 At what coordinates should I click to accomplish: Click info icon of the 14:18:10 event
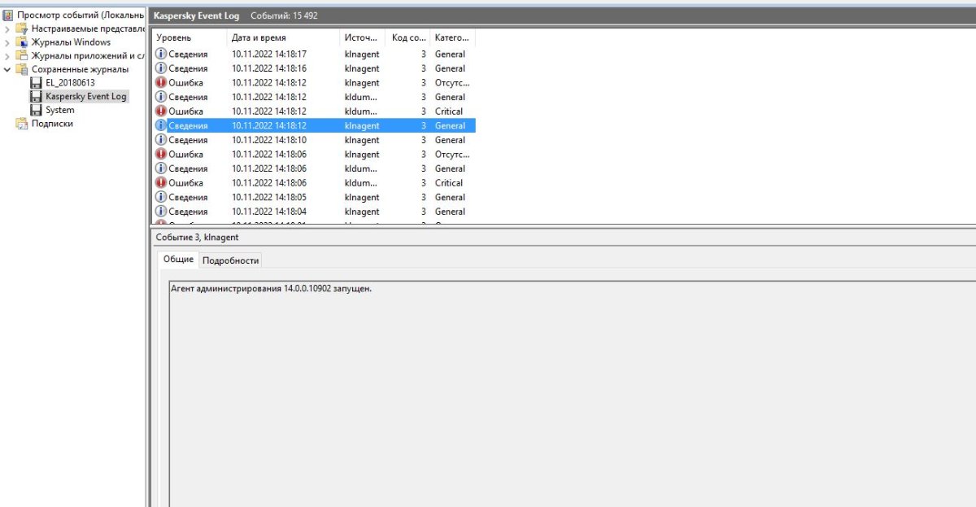tap(160, 140)
